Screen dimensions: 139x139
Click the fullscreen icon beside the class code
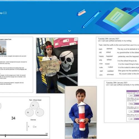(5, 13)
